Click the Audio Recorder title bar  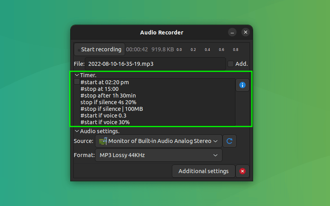click(161, 33)
